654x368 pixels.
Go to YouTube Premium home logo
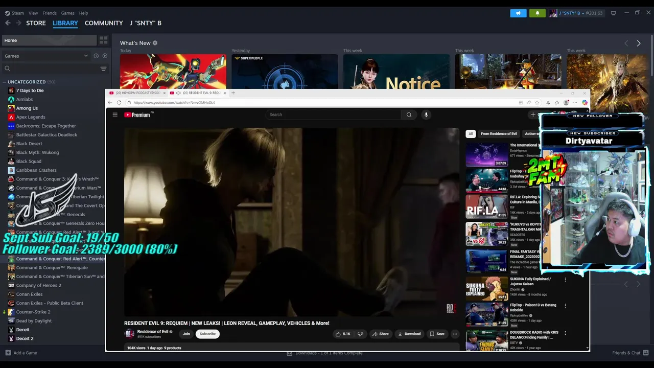coord(137,115)
